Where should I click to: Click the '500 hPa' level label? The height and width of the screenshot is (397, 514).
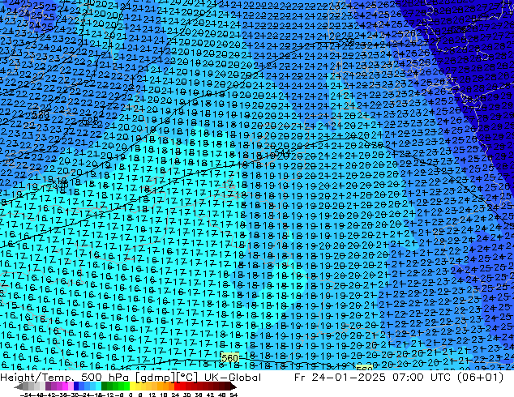[105, 378]
